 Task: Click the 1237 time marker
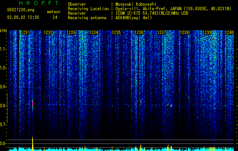coord(162,32)
